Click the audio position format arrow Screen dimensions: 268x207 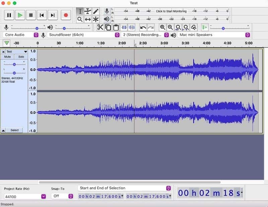pos(242,193)
